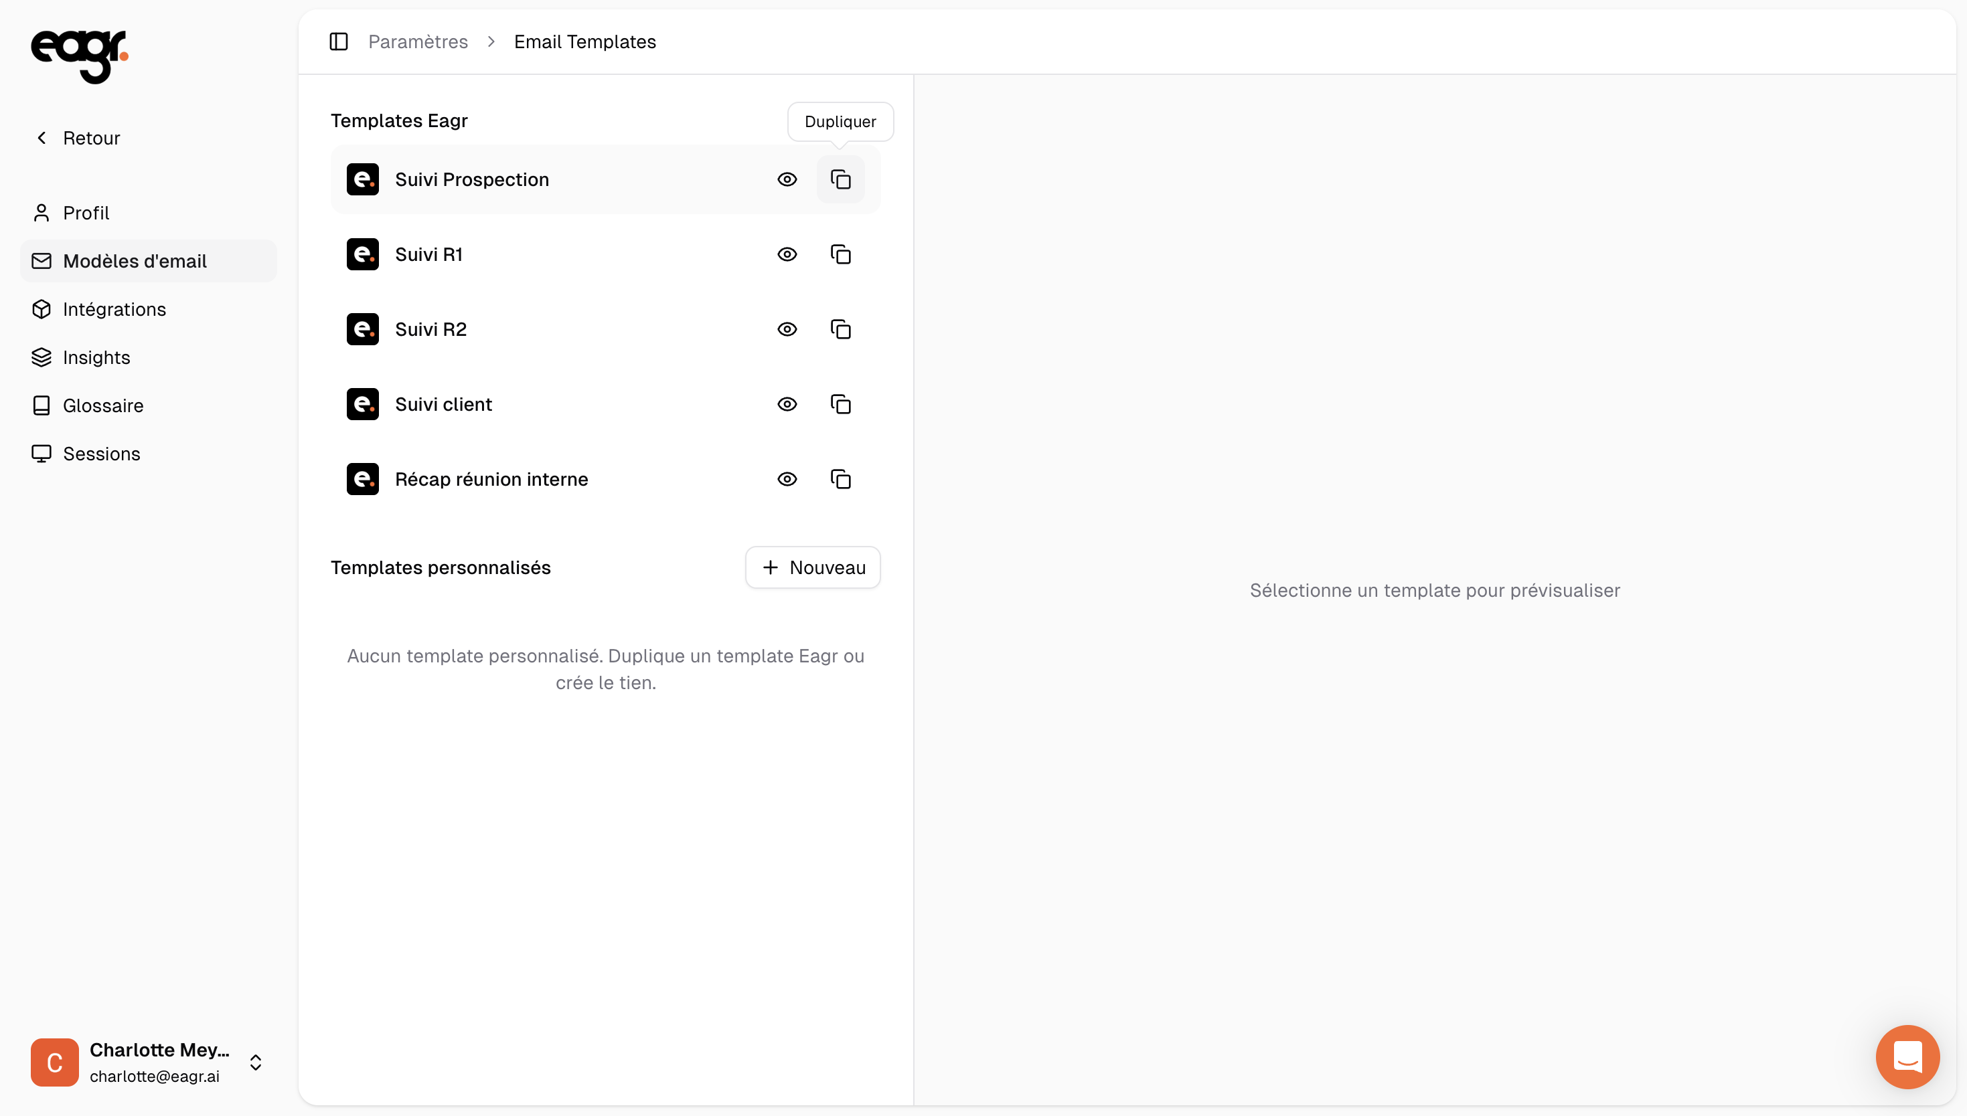Duplicate the Suivi Prospection template
Viewport: 1967px width, 1116px height.
point(840,179)
